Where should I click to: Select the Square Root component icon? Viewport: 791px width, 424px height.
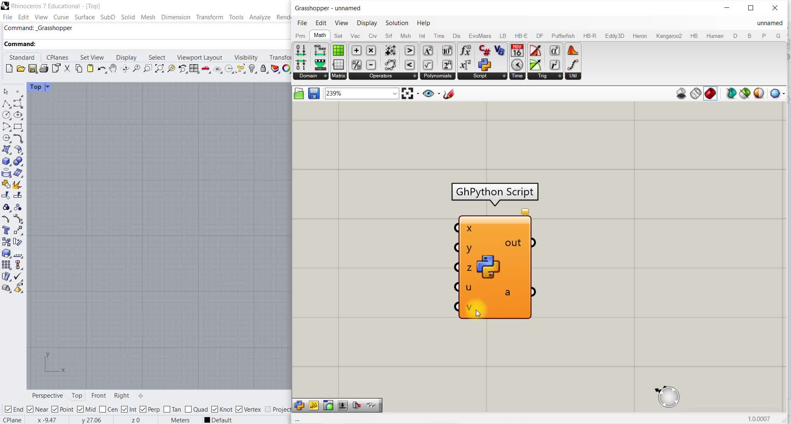pyautogui.click(x=428, y=65)
